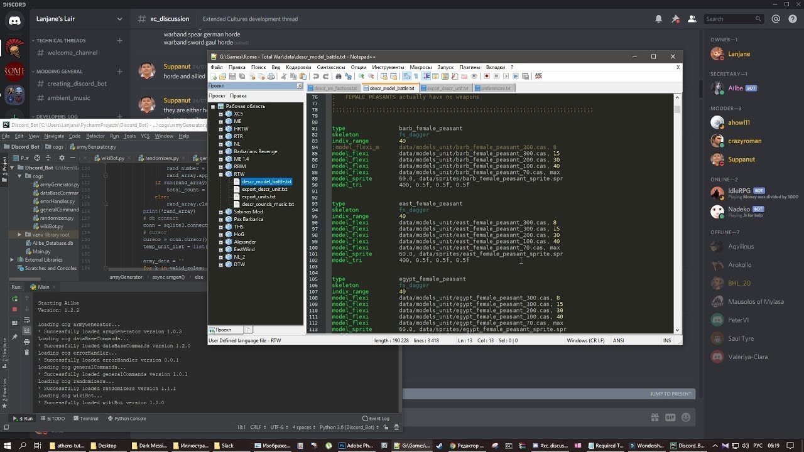Viewport: 804px width, 452px height.
Task: Click the Redo arrow in Notepad++ toolbar
Action: [x=325, y=76]
